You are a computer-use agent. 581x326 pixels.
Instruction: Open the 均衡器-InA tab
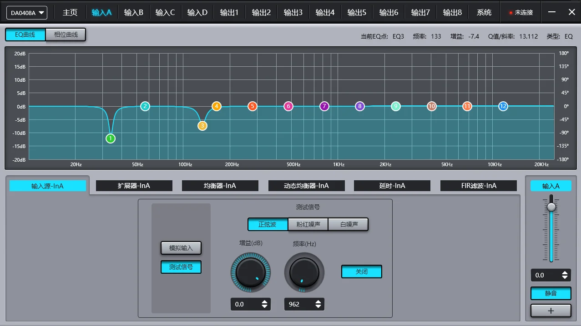point(220,185)
